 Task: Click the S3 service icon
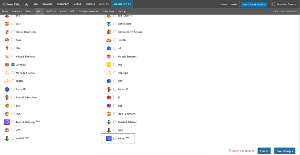click(x=109, y=97)
